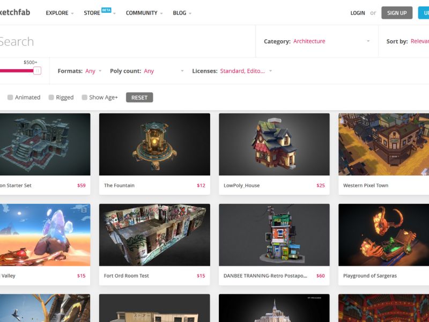Image resolution: width=429 pixels, height=322 pixels.
Task: Click the LowPoly_House title text
Action: 242,185
